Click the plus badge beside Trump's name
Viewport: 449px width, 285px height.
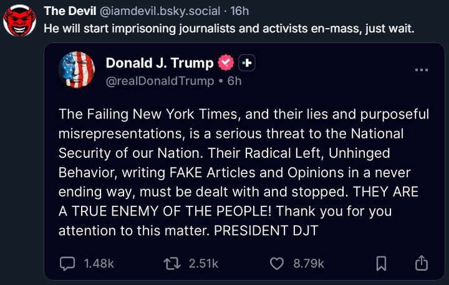pyautogui.click(x=247, y=63)
